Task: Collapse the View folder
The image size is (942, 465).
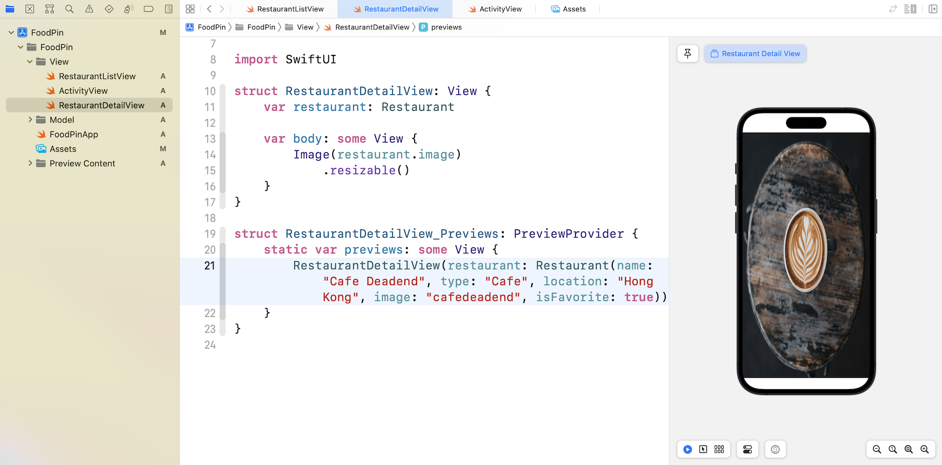Action: [30, 62]
